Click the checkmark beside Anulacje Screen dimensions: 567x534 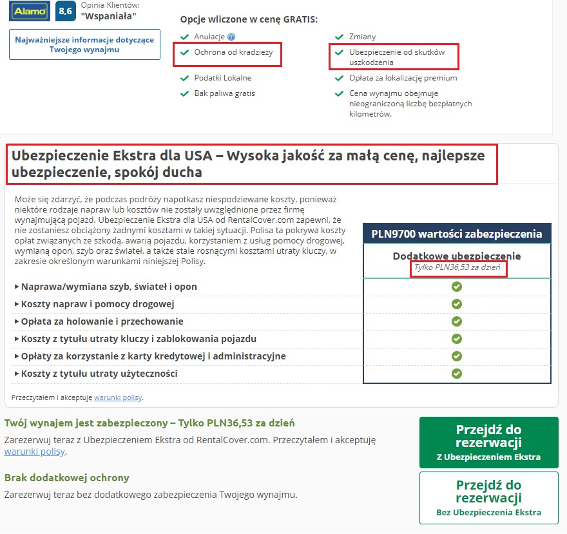[x=185, y=37]
